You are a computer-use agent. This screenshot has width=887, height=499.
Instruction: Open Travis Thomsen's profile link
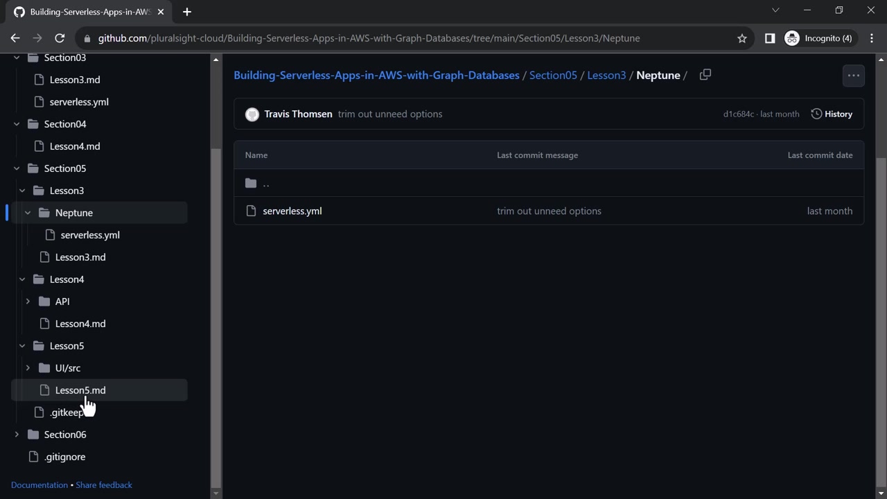298,114
